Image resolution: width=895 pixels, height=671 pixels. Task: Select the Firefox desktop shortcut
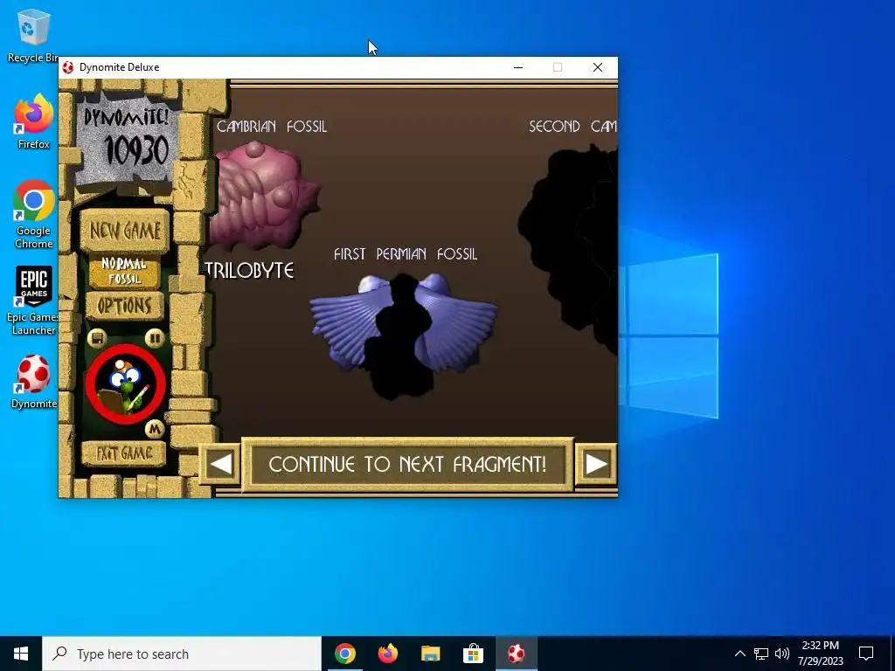pyautogui.click(x=34, y=121)
